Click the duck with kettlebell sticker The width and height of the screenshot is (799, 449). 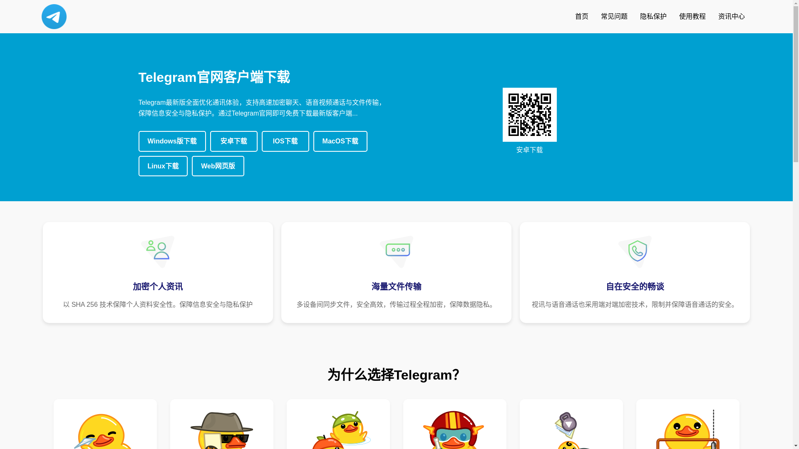571,430
